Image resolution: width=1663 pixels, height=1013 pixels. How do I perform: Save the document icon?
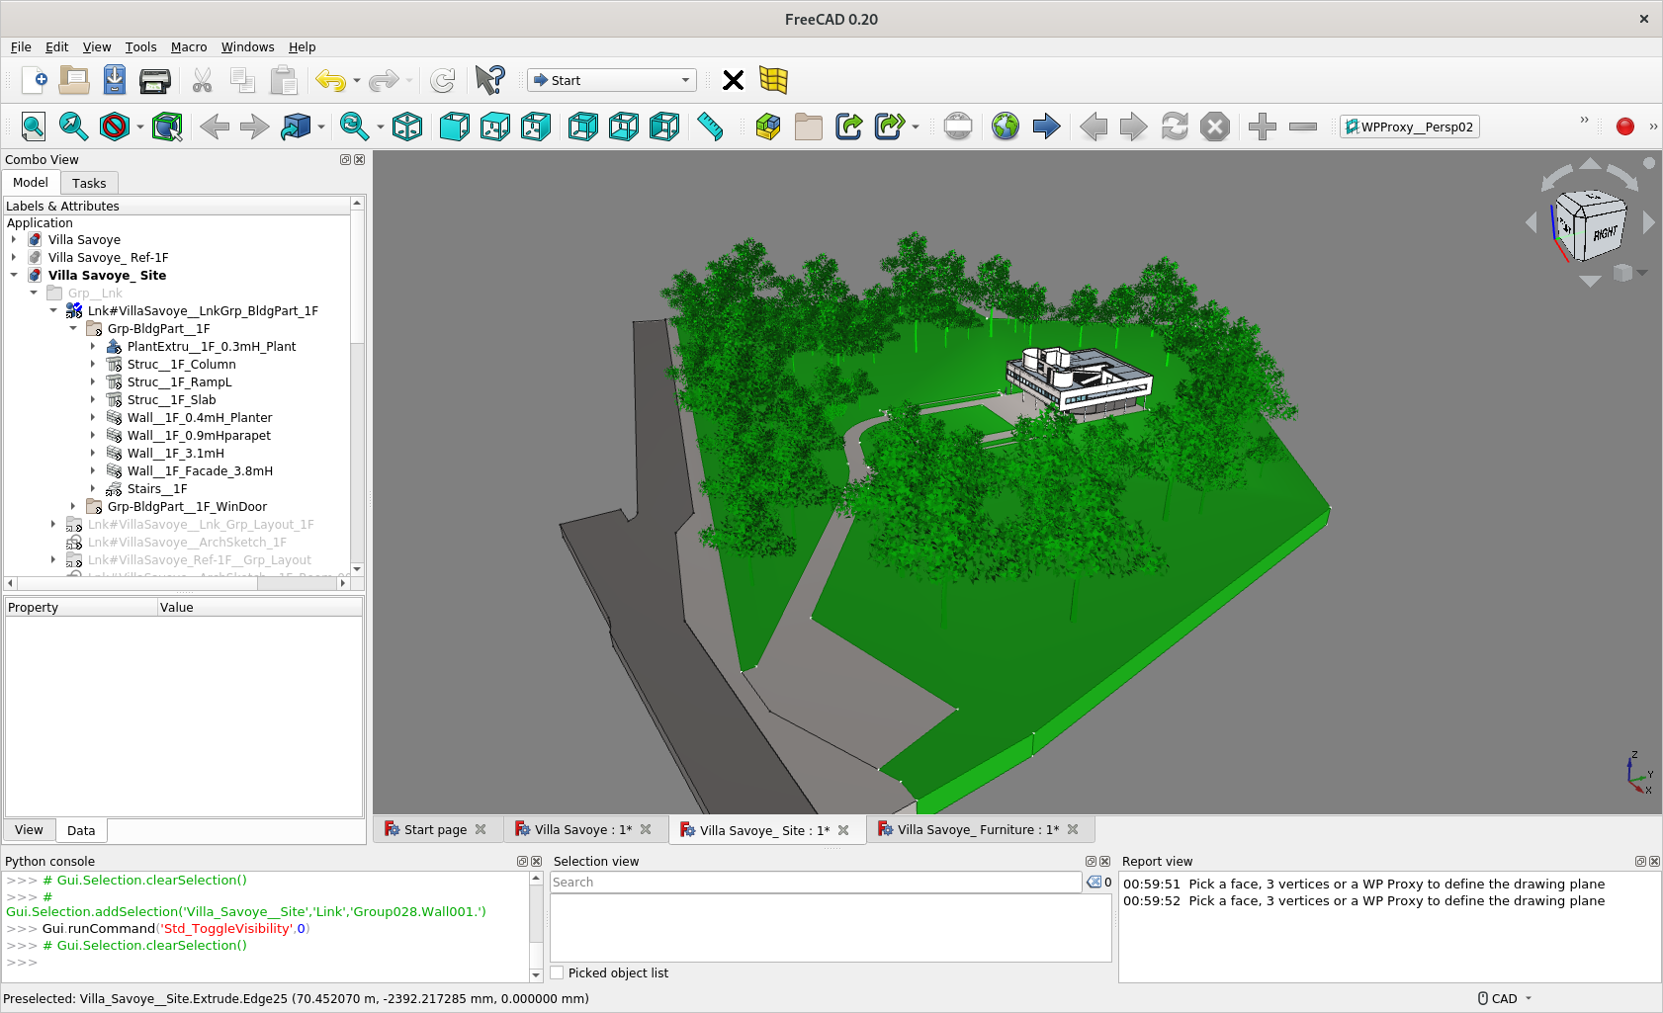(115, 80)
